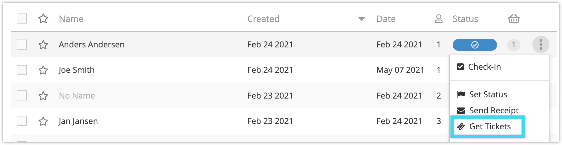Click the person icon column header
Image resolution: width=562 pixels, height=145 pixels.
(x=439, y=19)
